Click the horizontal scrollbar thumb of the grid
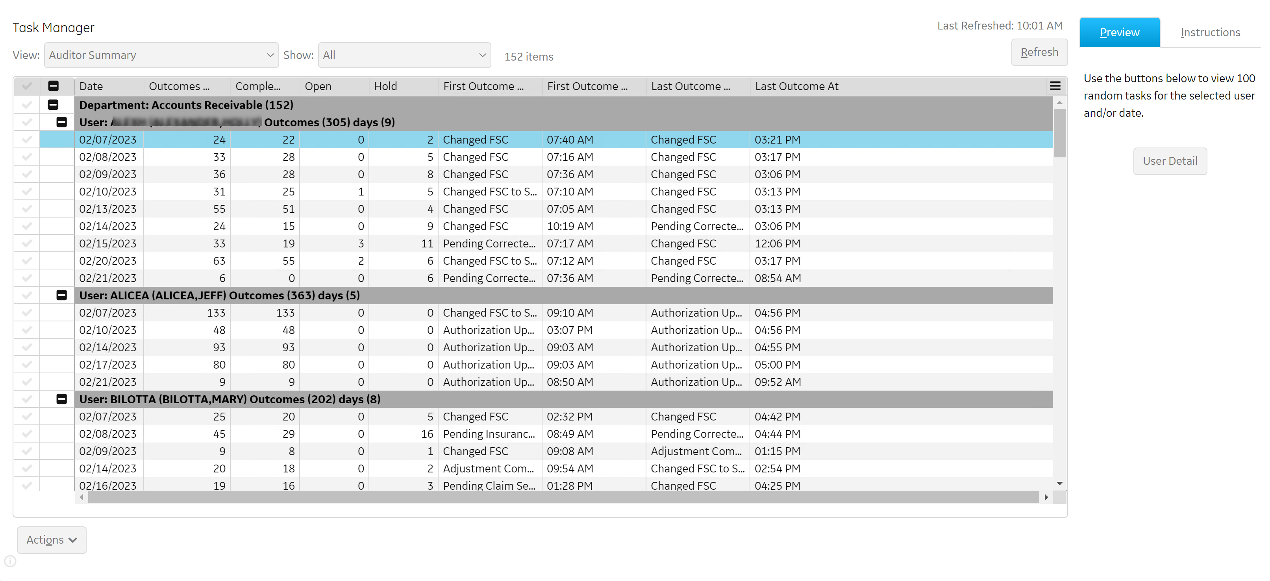Viewport: 1270px width, 581px height. [x=563, y=497]
